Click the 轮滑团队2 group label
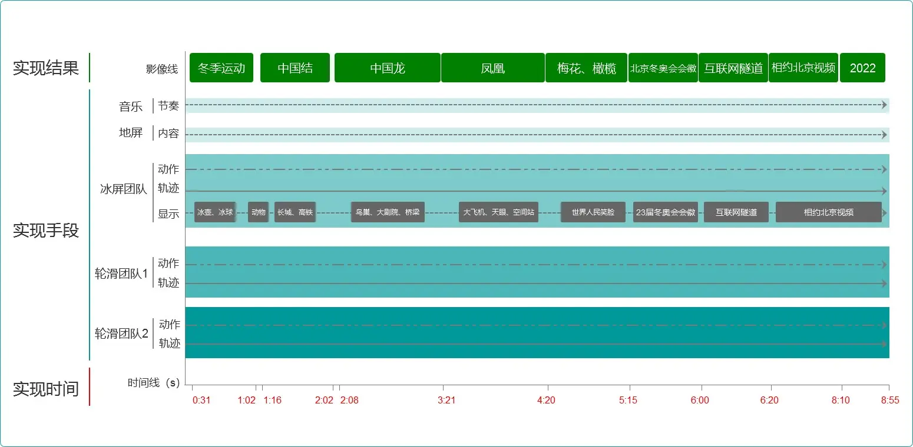The image size is (913, 447). 122,333
